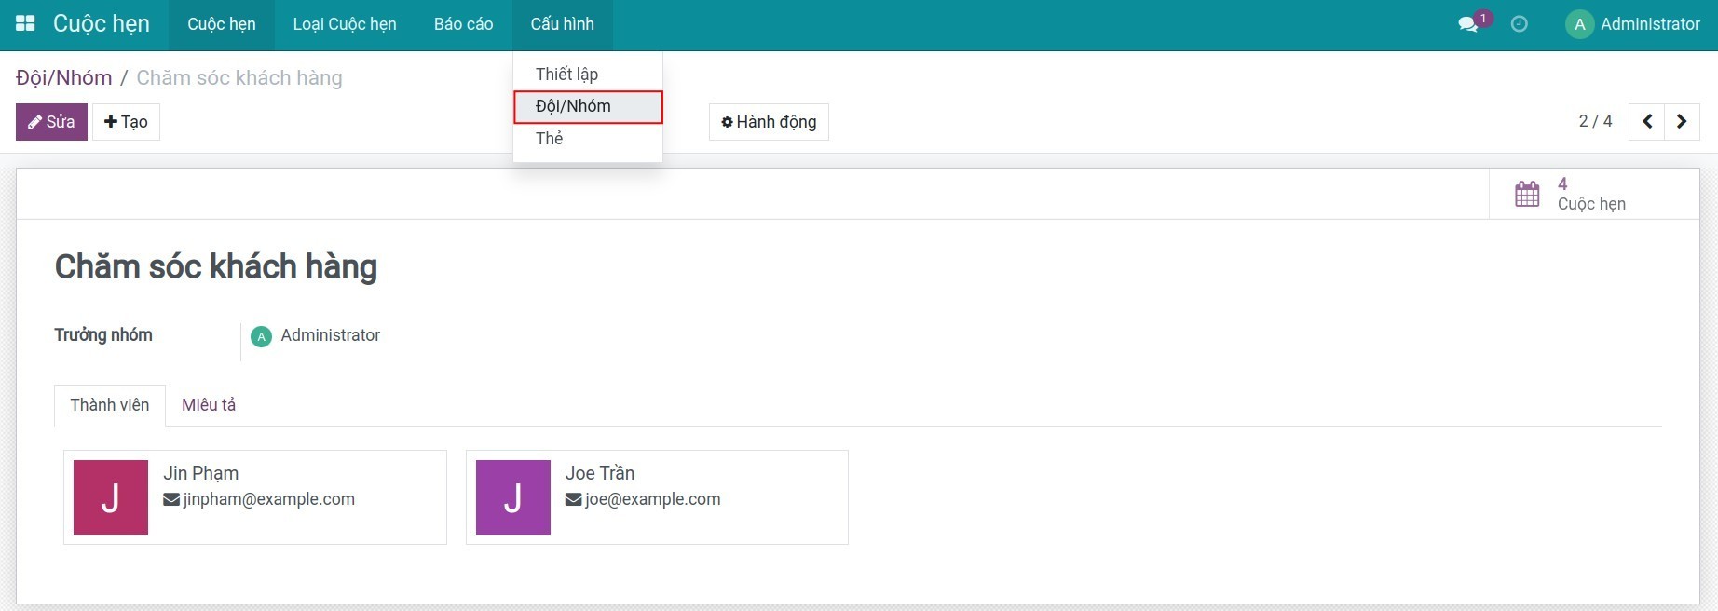Click Jin Phạm's avatar tile

click(x=111, y=497)
